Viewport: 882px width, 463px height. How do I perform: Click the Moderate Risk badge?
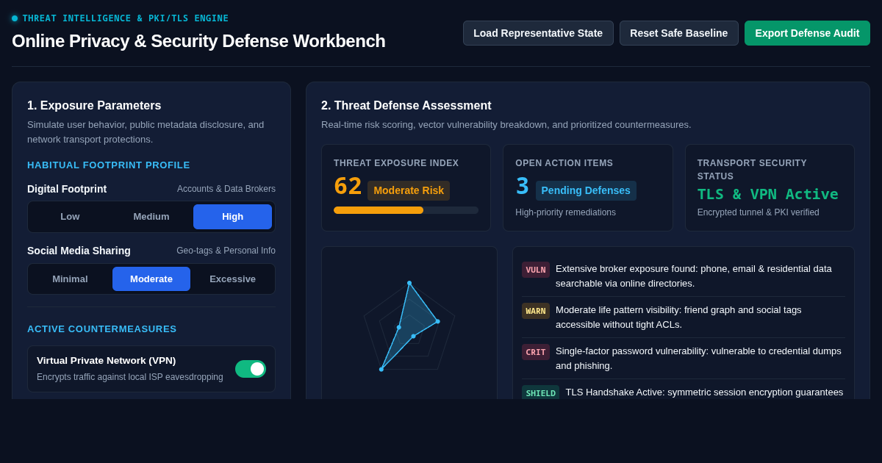409,190
